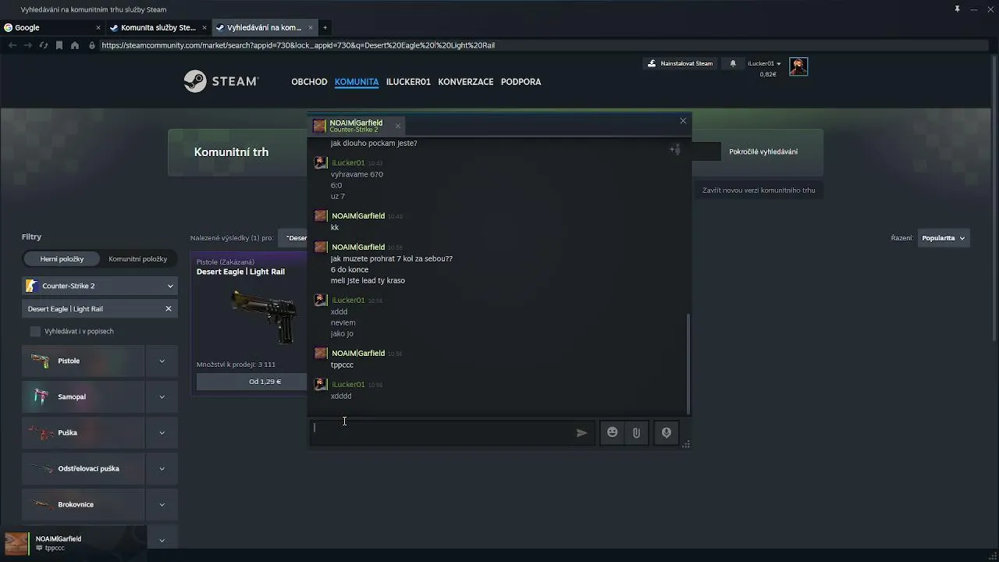This screenshot has width=999, height=562.
Task: Close the chat popup window
Action: coord(683,120)
